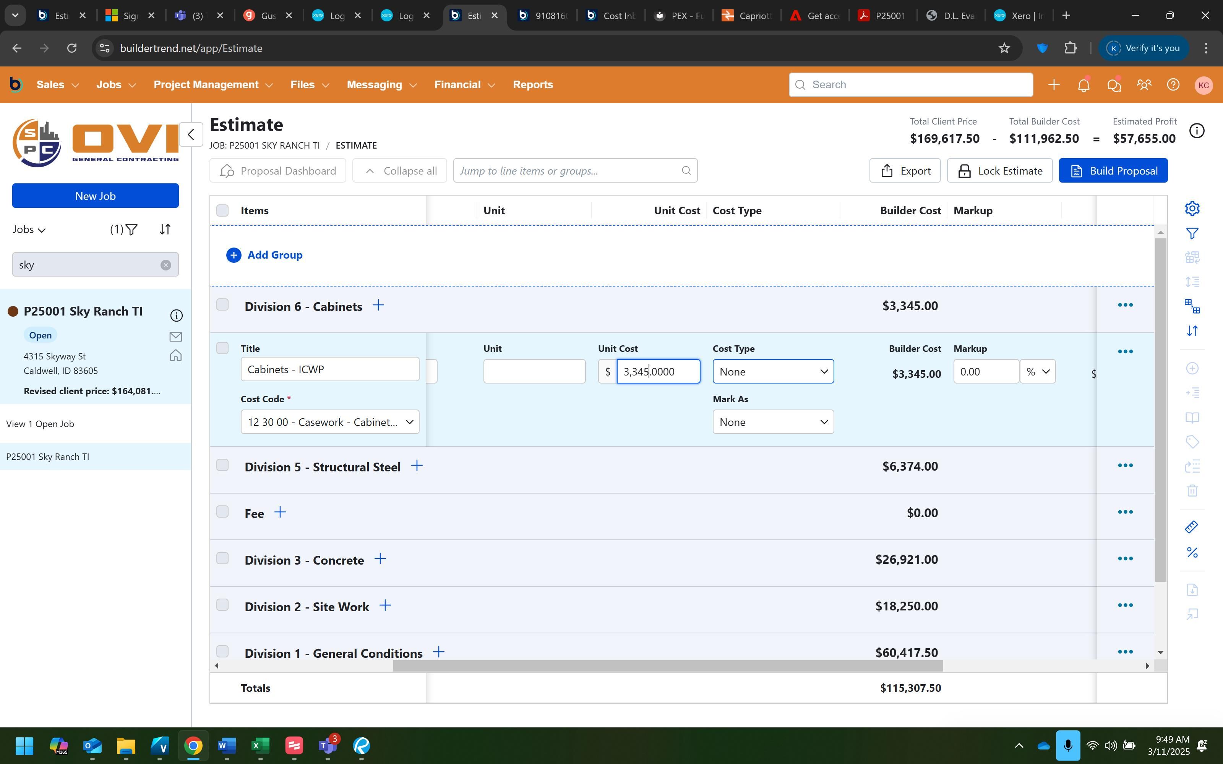Open estimate settings gear icon
The image size is (1223, 764).
tap(1192, 209)
